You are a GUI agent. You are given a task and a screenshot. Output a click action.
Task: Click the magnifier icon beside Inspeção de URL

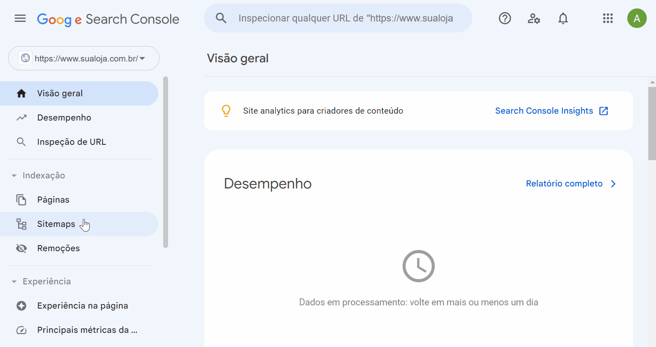pos(21,142)
